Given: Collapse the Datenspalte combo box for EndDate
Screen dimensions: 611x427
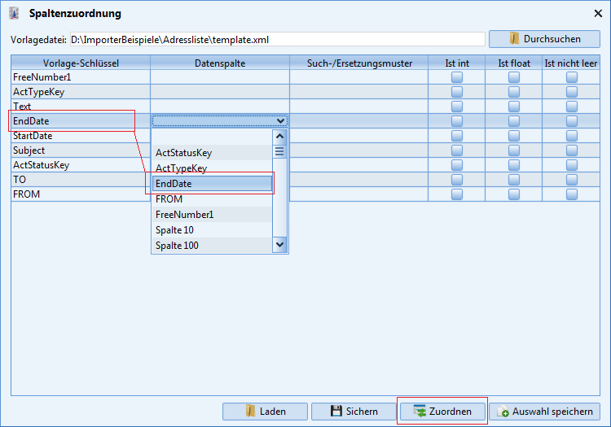Looking at the screenshot, I should pyautogui.click(x=280, y=121).
